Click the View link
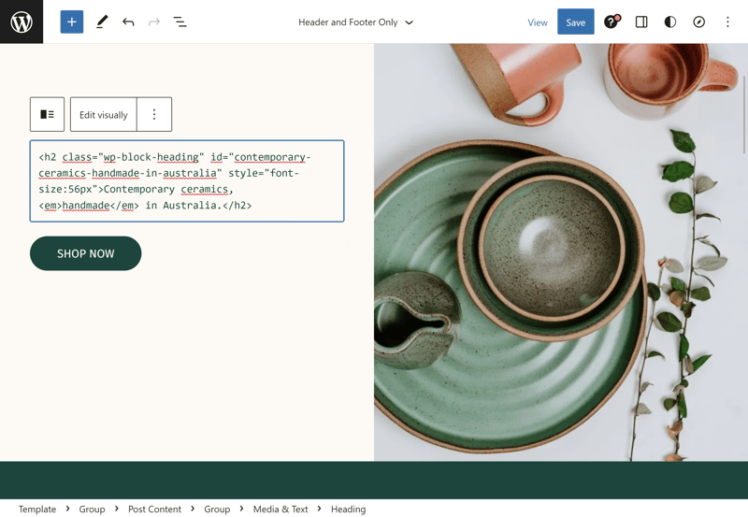The width and height of the screenshot is (748, 517). pyautogui.click(x=537, y=22)
